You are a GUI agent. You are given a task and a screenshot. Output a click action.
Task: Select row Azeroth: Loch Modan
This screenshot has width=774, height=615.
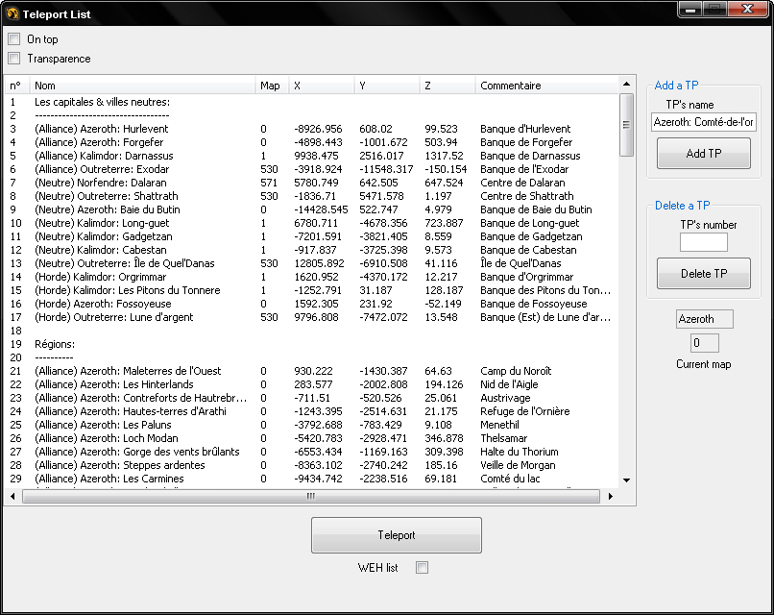coord(311,438)
